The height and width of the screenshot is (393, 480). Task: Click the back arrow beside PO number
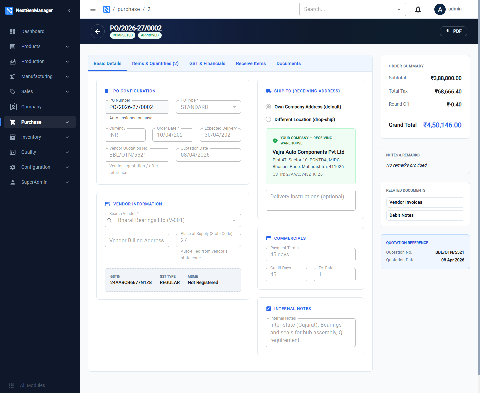(98, 31)
